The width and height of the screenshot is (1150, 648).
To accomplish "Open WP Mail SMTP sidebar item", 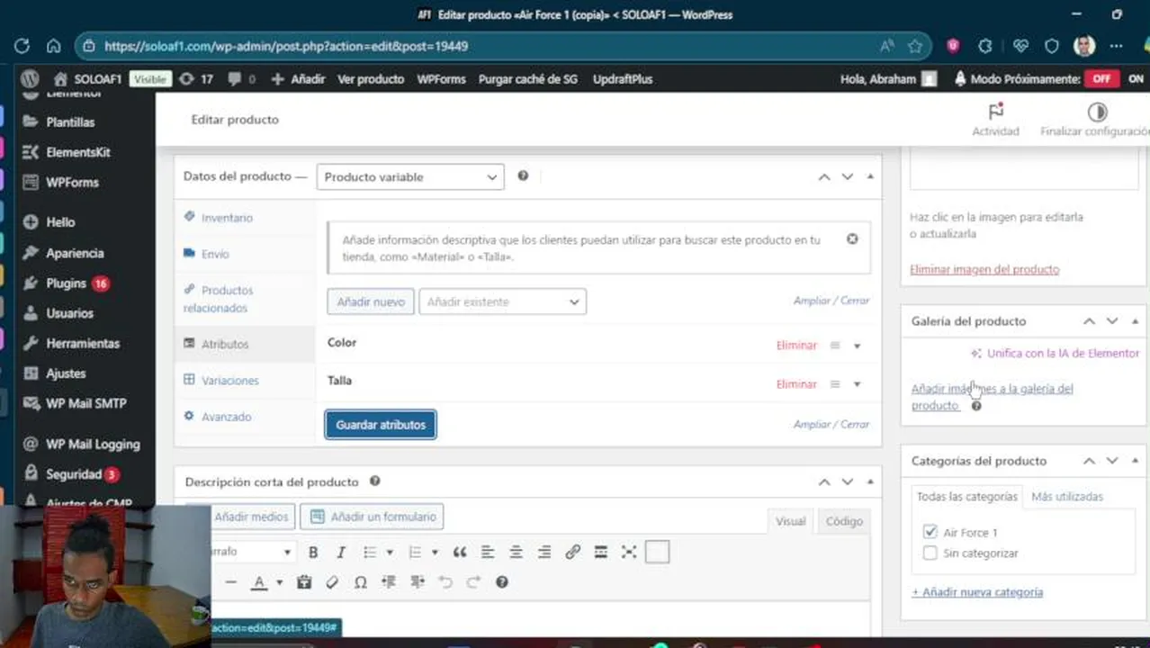I will [85, 404].
